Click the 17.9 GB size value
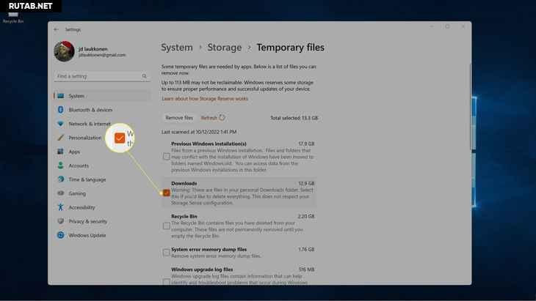Image resolution: width=536 pixels, height=301 pixels. pyautogui.click(x=306, y=144)
